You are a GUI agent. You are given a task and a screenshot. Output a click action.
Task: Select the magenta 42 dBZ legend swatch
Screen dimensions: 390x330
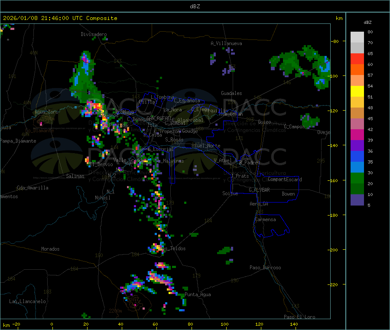(357, 134)
